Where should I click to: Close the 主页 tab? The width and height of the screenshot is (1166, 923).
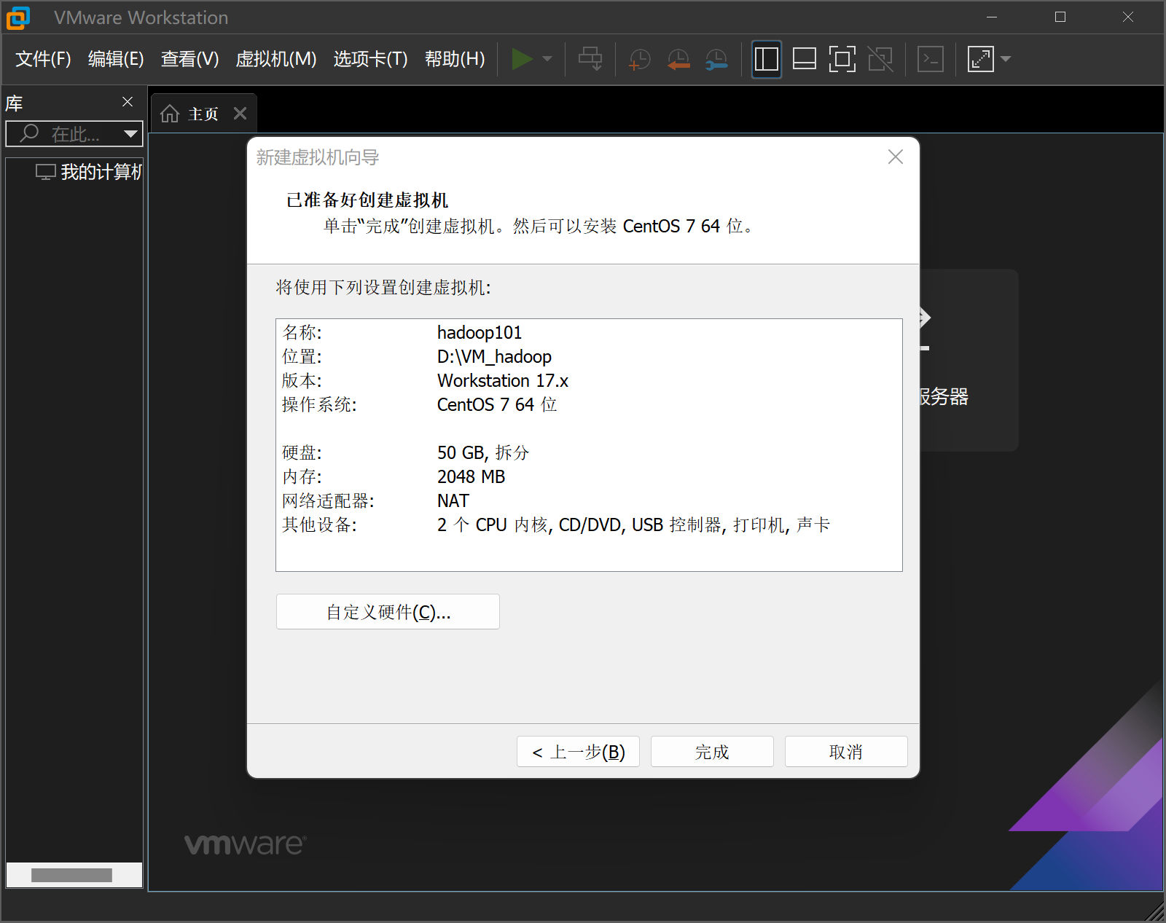click(x=240, y=114)
